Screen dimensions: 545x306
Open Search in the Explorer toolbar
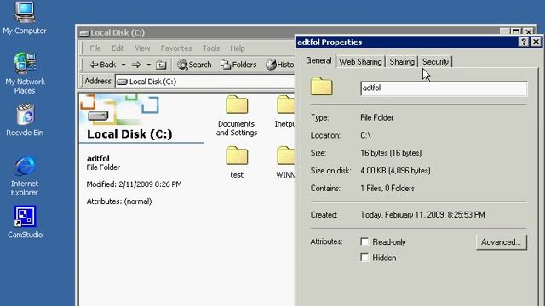(x=194, y=65)
